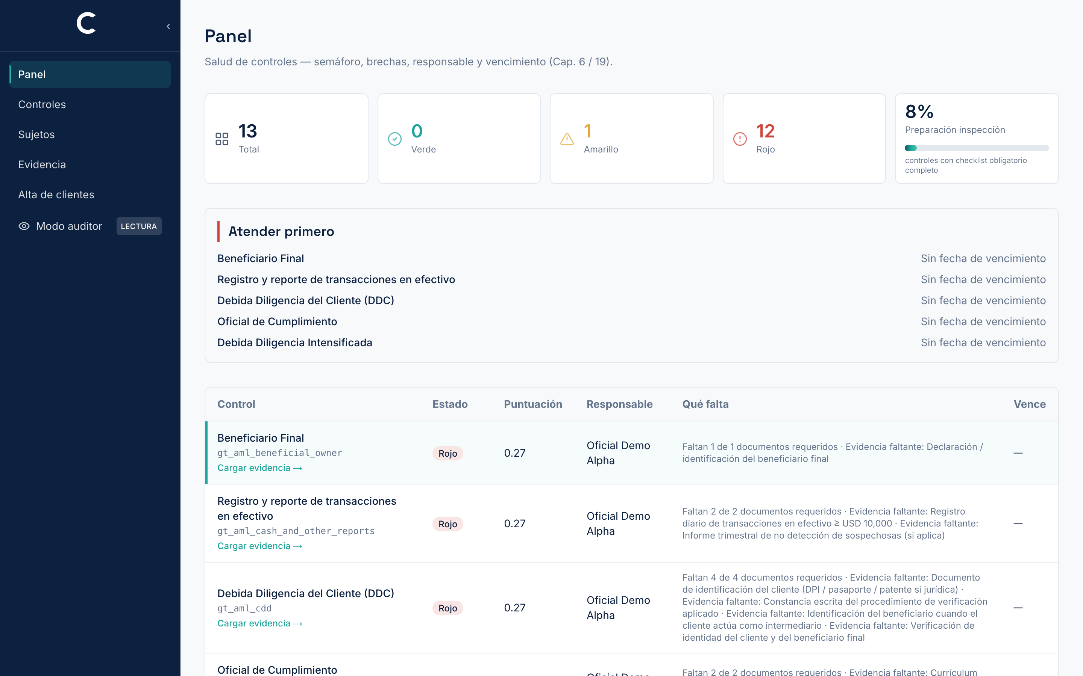Click Debida Diligencia del Cliente (DDC) in table
The height and width of the screenshot is (676, 1083).
(x=306, y=593)
